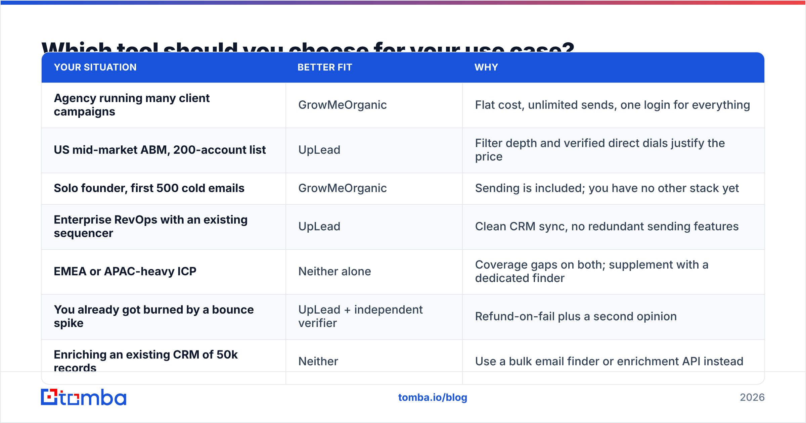Click 'Clean CRM sync' explanation text
This screenshot has width=806, height=423.
(x=607, y=227)
